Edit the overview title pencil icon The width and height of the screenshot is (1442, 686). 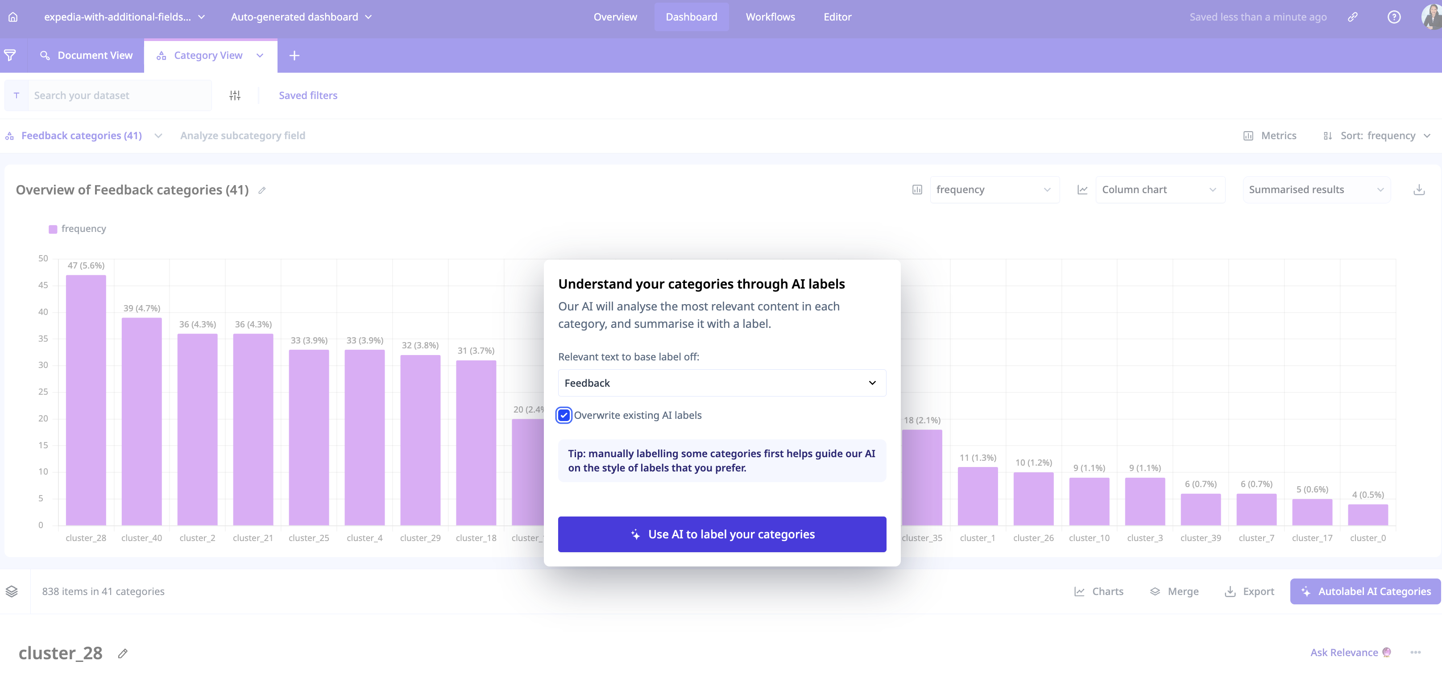pyautogui.click(x=261, y=190)
